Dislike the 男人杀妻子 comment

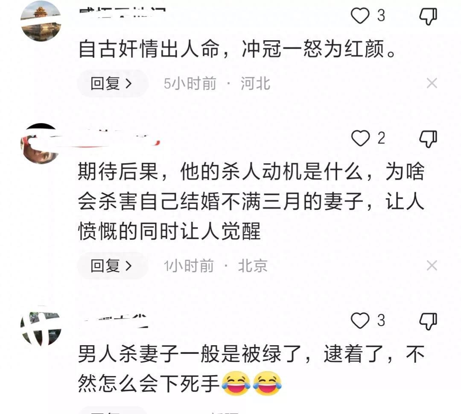pos(428,321)
